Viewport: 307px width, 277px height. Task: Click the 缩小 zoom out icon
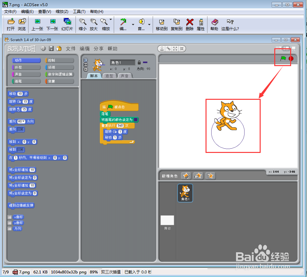[x=82, y=24]
